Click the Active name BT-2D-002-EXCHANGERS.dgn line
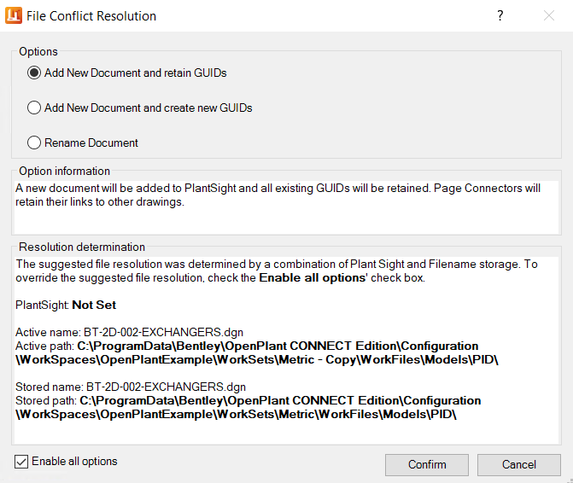 click(129, 332)
